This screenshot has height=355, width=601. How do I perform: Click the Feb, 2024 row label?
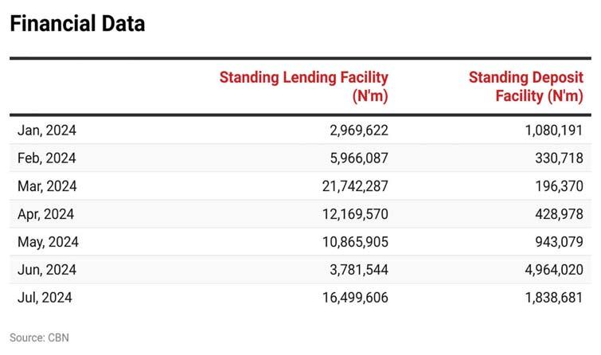click(47, 158)
